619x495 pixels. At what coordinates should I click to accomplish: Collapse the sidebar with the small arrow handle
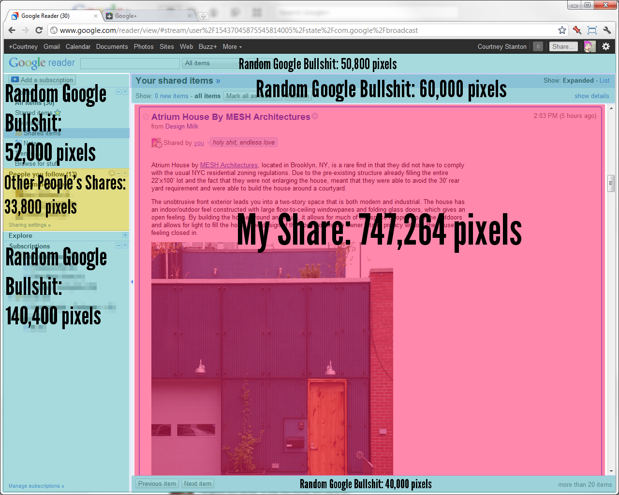pyautogui.click(x=132, y=282)
